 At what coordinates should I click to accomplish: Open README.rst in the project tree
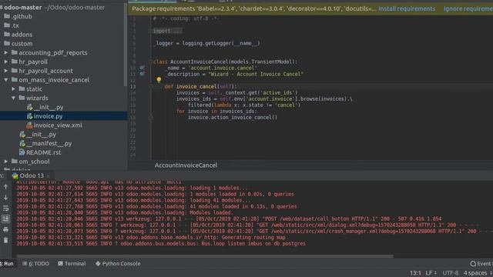point(43,152)
